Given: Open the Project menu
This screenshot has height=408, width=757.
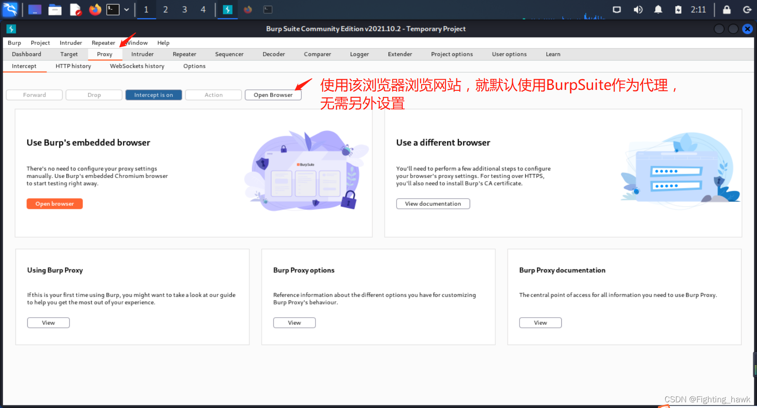Looking at the screenshot, I should pos(40,43).
